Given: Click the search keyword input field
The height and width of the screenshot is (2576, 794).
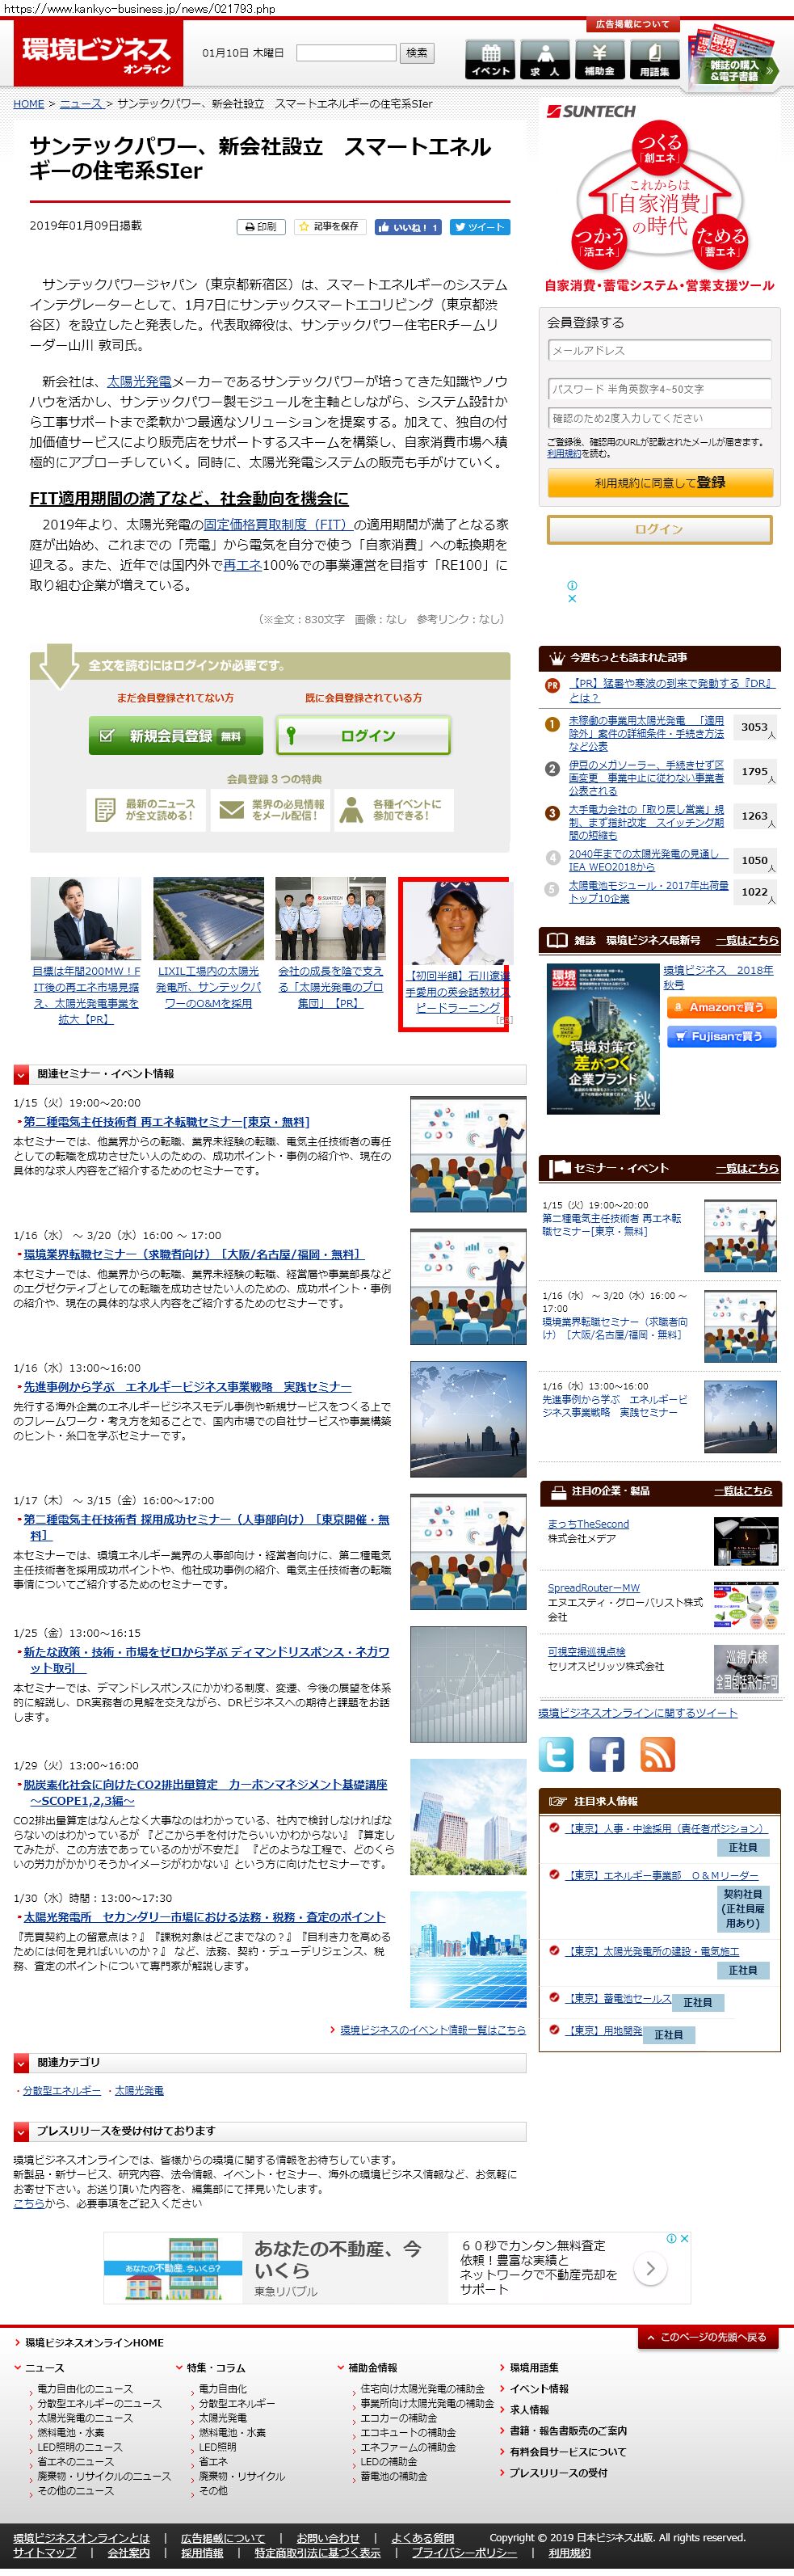Looking at the screenshot, I should pyautogui.click(x=347, y=53).
